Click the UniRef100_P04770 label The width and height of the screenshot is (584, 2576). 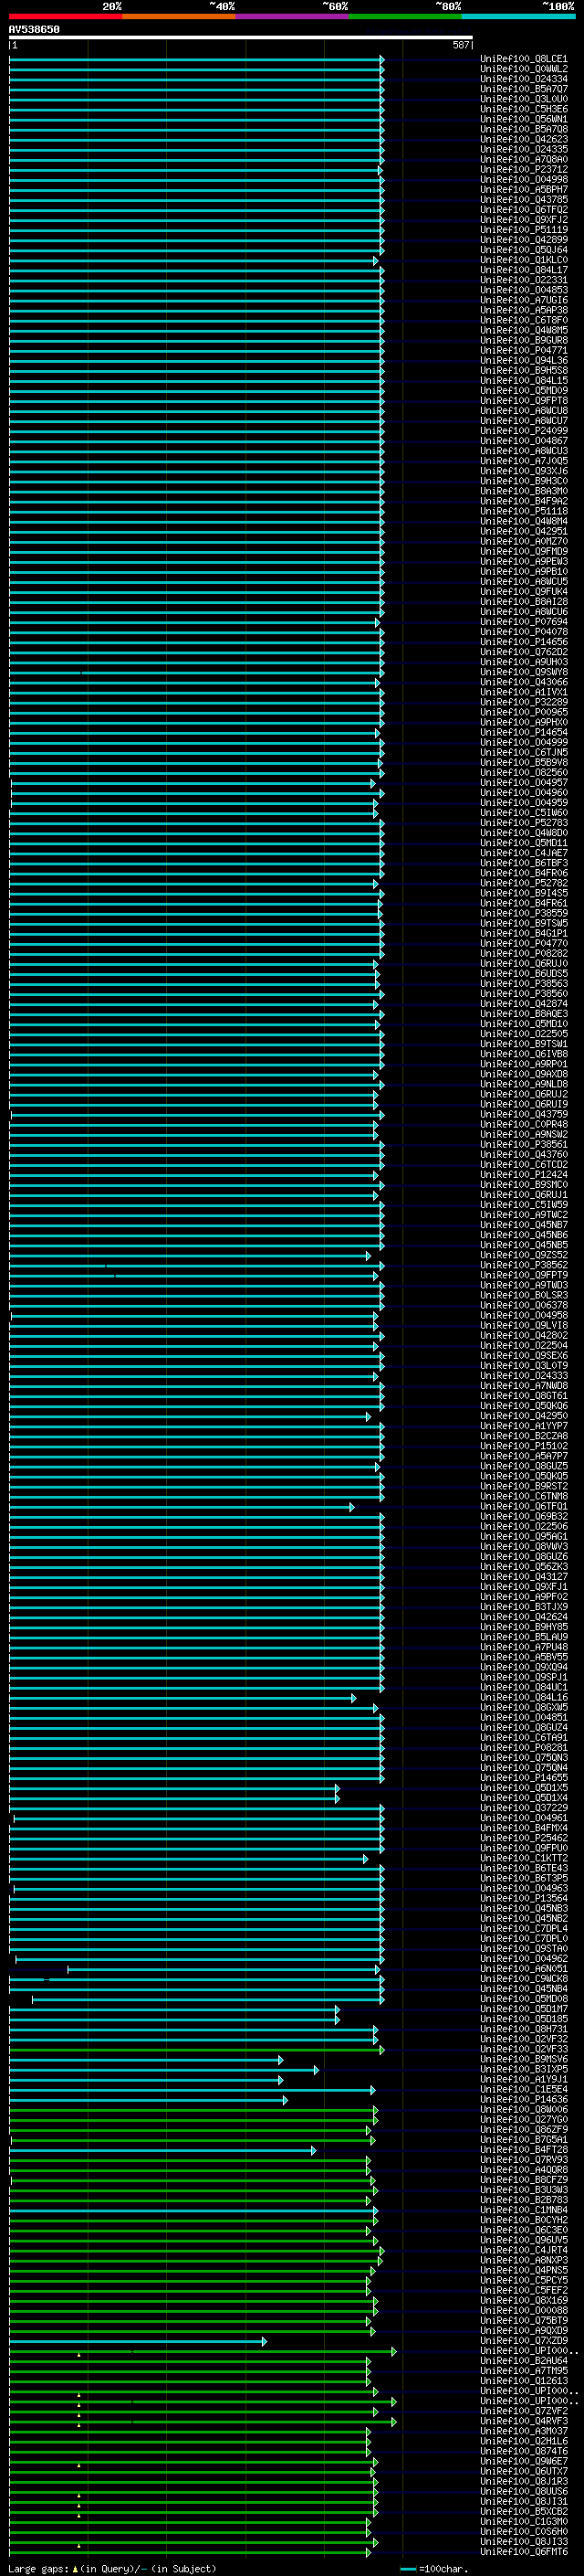click(524, 943)
